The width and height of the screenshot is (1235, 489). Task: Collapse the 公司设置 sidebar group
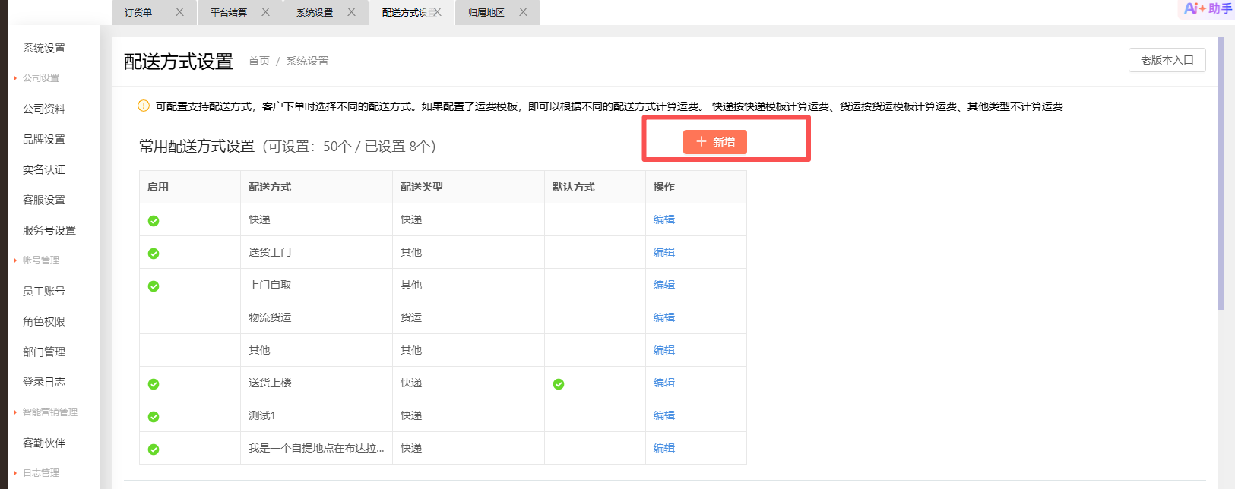(41, 78)
